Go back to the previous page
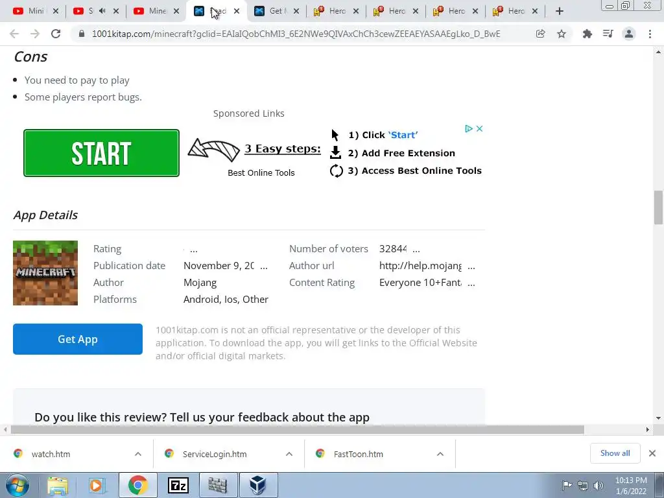This screenshot has height=498, width=664. (x=14, y=34)
